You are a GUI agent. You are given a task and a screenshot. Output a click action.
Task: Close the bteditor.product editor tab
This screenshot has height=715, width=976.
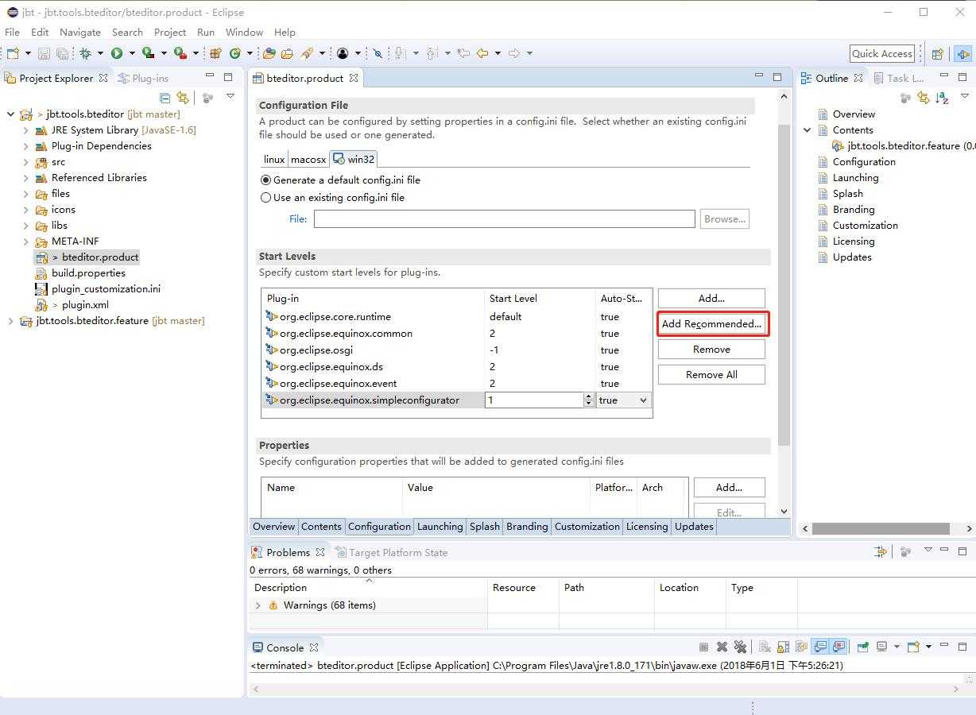coord(354,77)
